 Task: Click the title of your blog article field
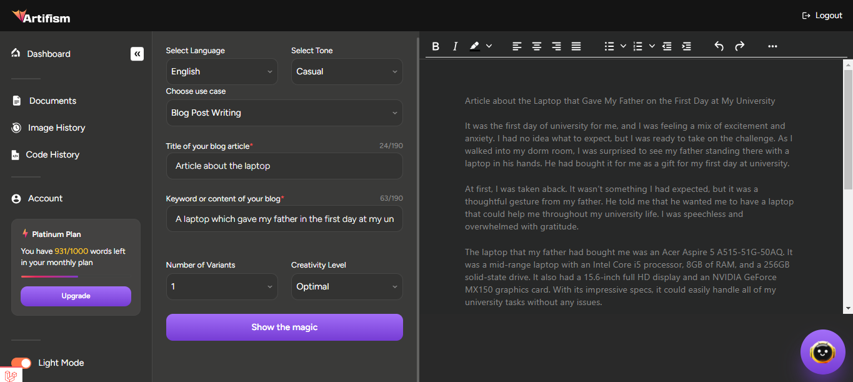tap(284, 166)
